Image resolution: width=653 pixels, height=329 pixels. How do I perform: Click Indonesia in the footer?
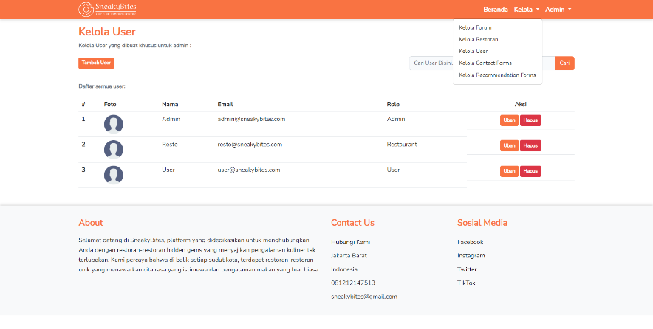(344, 269)
